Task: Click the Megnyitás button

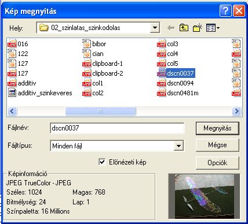Action: (217, 128)
